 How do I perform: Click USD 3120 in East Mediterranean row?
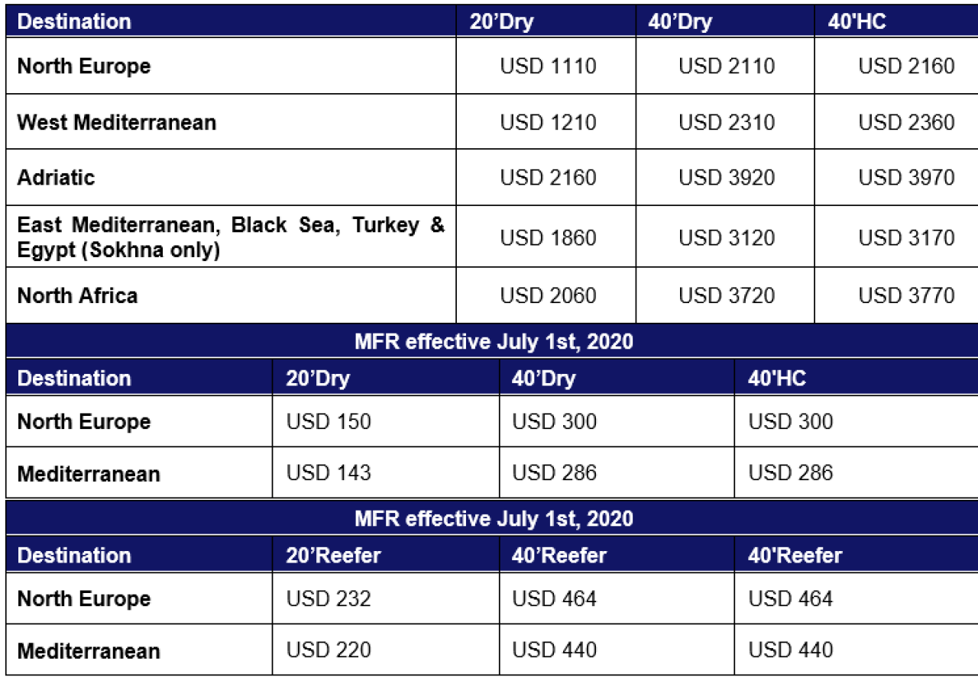coord(727,237)
